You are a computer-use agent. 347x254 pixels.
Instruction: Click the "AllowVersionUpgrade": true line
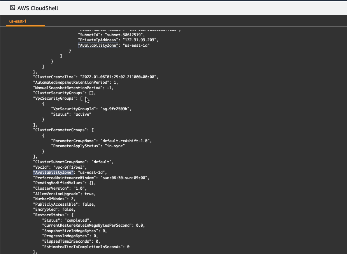coord(65,194)
